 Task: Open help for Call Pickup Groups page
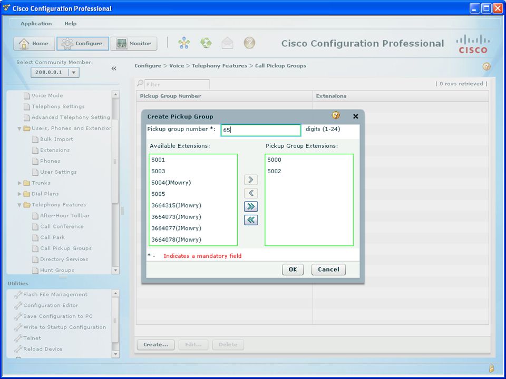pyautogui.click(x=486, y=66)
